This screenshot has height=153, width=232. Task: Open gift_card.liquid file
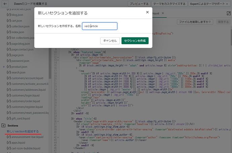pos(21,118)
